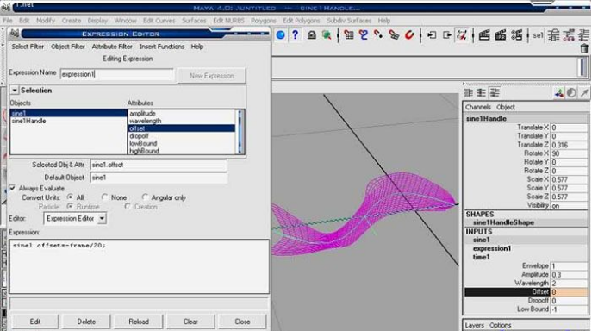Open the Edit Curves menu

(x=159, y=20)
